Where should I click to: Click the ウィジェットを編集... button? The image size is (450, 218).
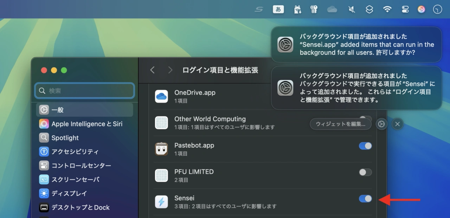340,124
